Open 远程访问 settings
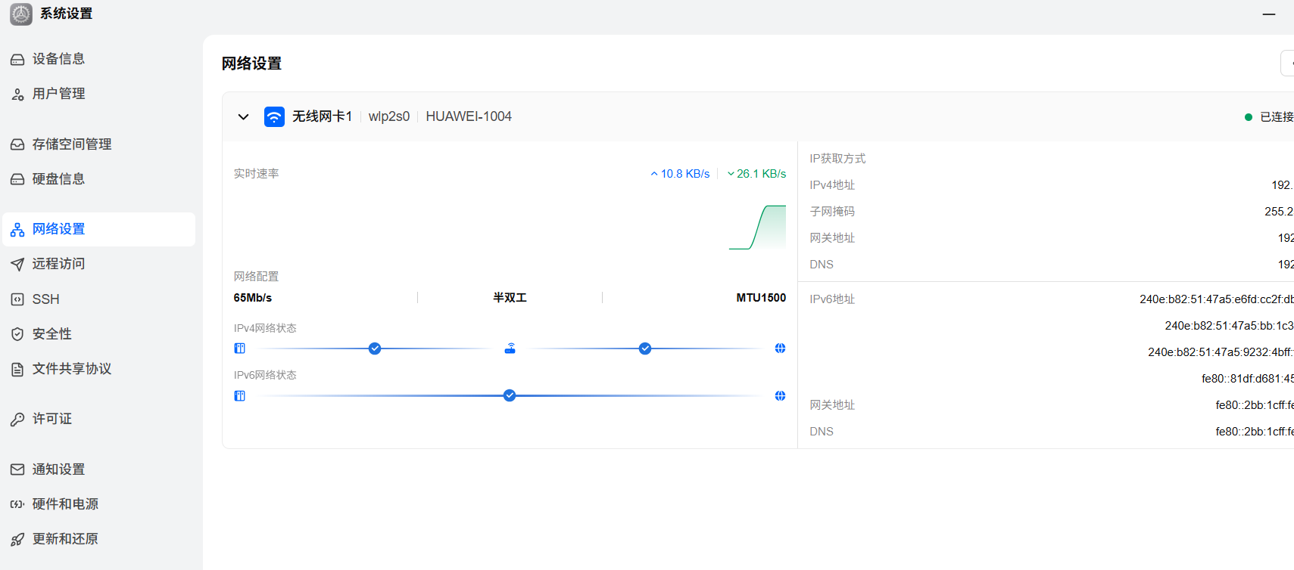The height and width of the screenshot is (570, 1294). (99, 264)
